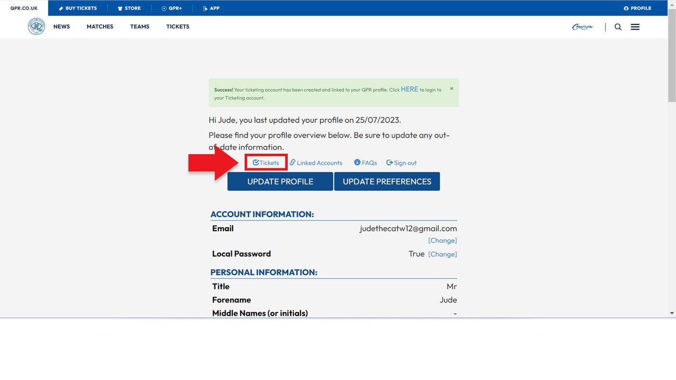Click HERE link in success message
The height and width of the screenshot is (380, 676).
[x=409, y=89]
